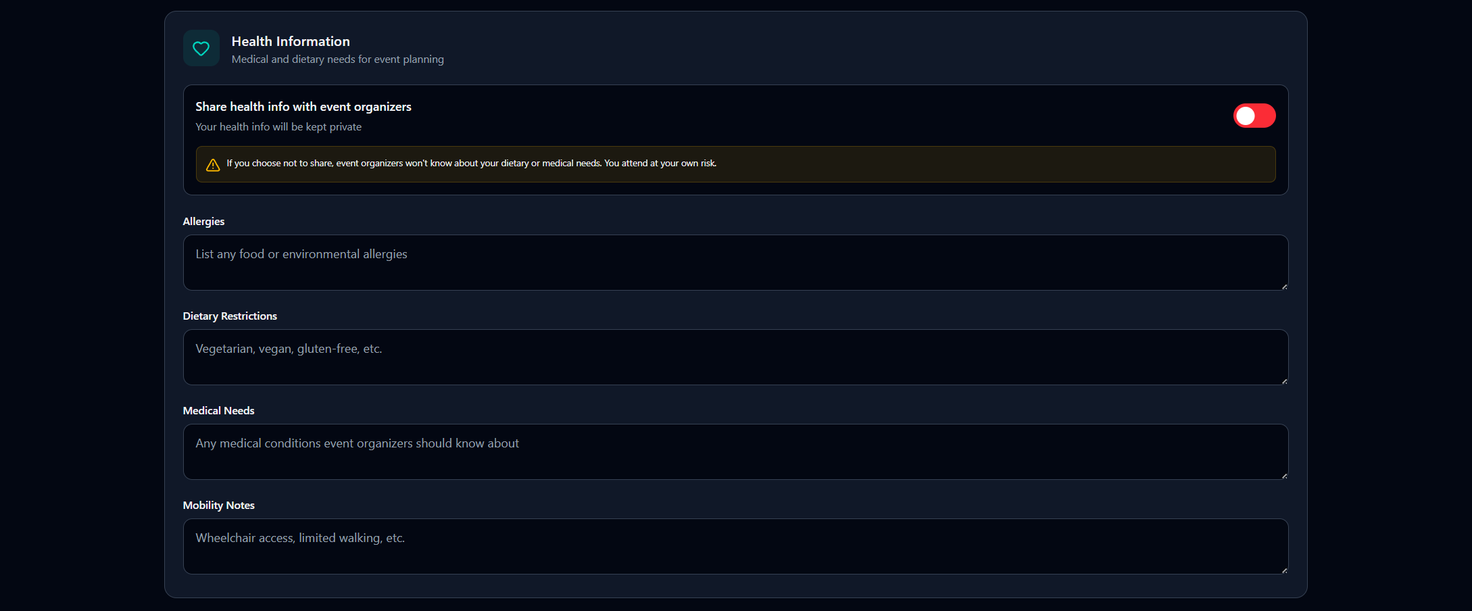Click the "attend at your own risk" warning message
The image size is (1472, 611).
click(471, 164)
